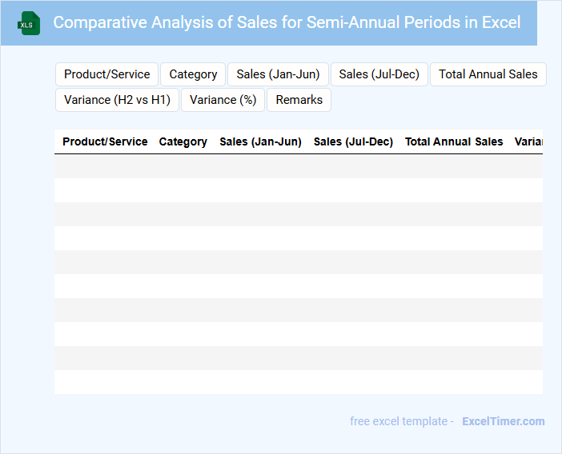The height and width of the screenshot is (454, 562).
Task: Click the first empty table row
Action: point(298,166)
